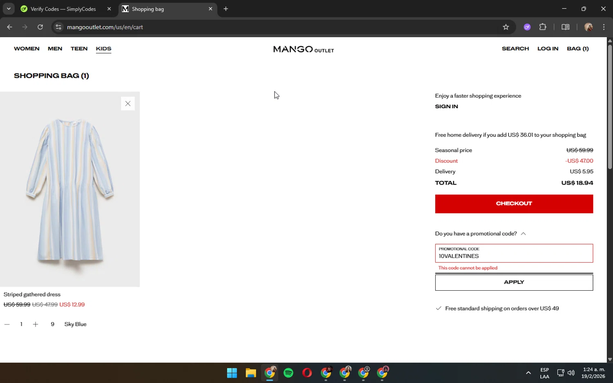Click the SIGN IN link
The image size is (613, 383).
coord(446,107)
